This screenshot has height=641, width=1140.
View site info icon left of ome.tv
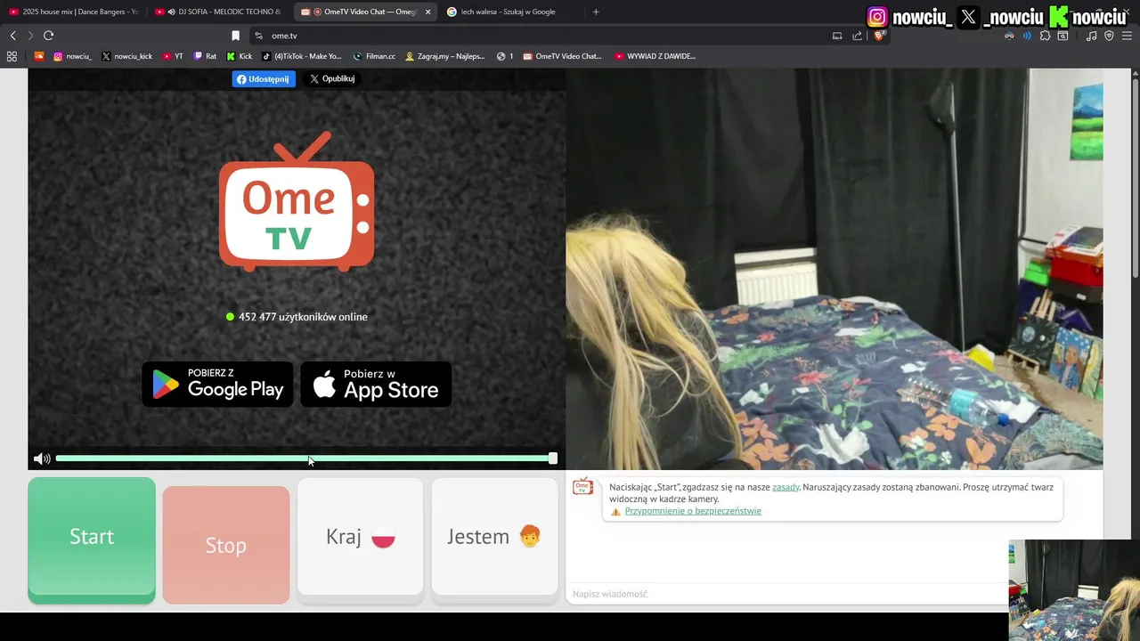[258, 36]
